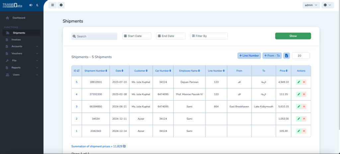Viewport: 340px width, 154px height.
Task: Edit shipment 66184850 with the pencil icon
Action: [x=298, y=107]
